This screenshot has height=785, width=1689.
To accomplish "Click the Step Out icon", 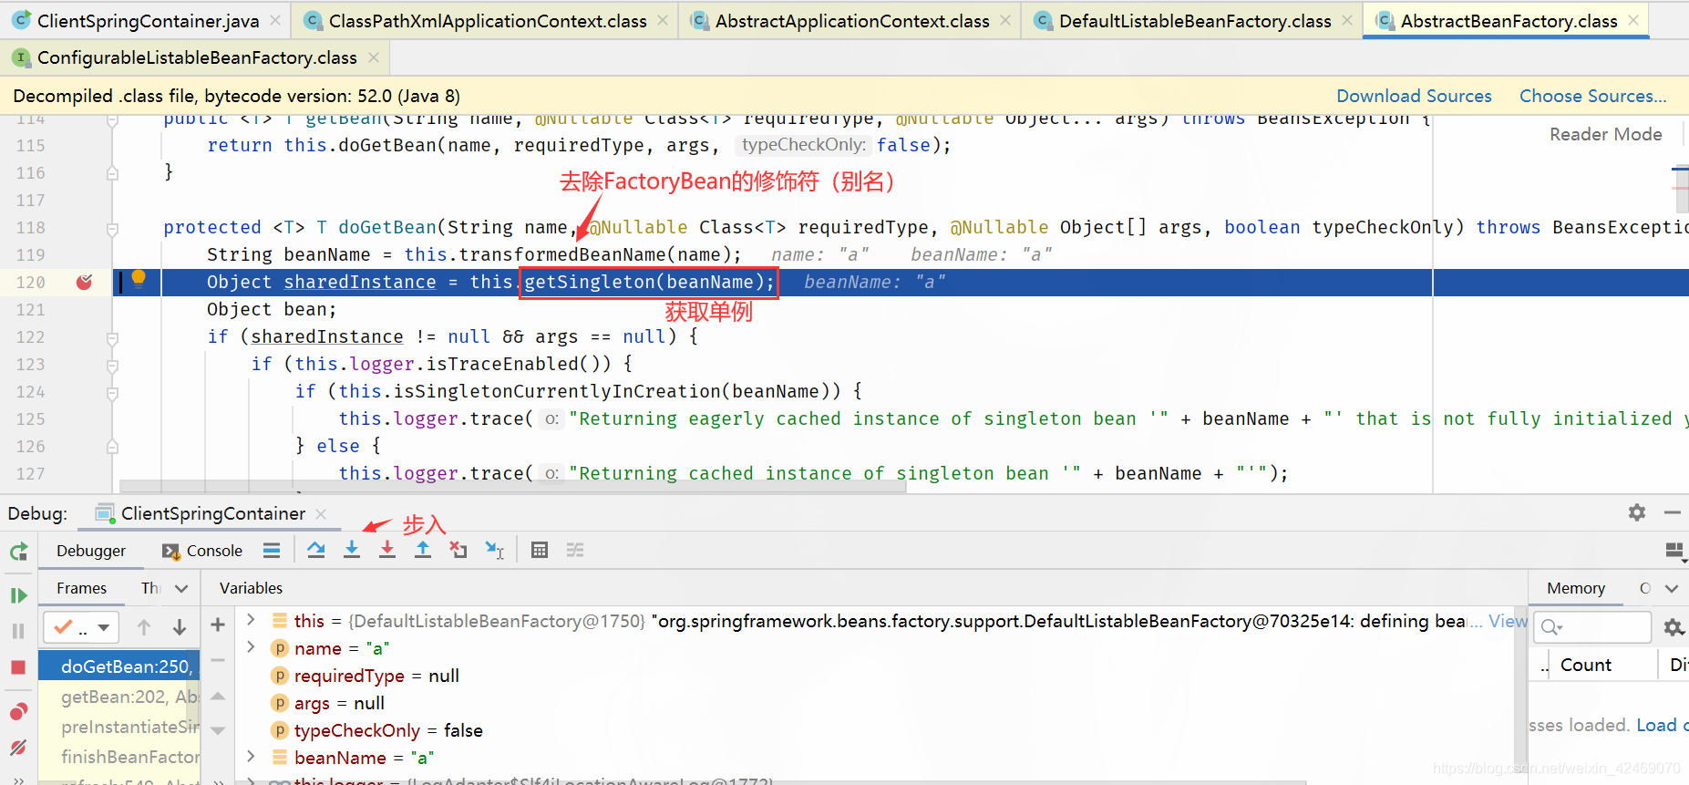I will pos(423,550).
